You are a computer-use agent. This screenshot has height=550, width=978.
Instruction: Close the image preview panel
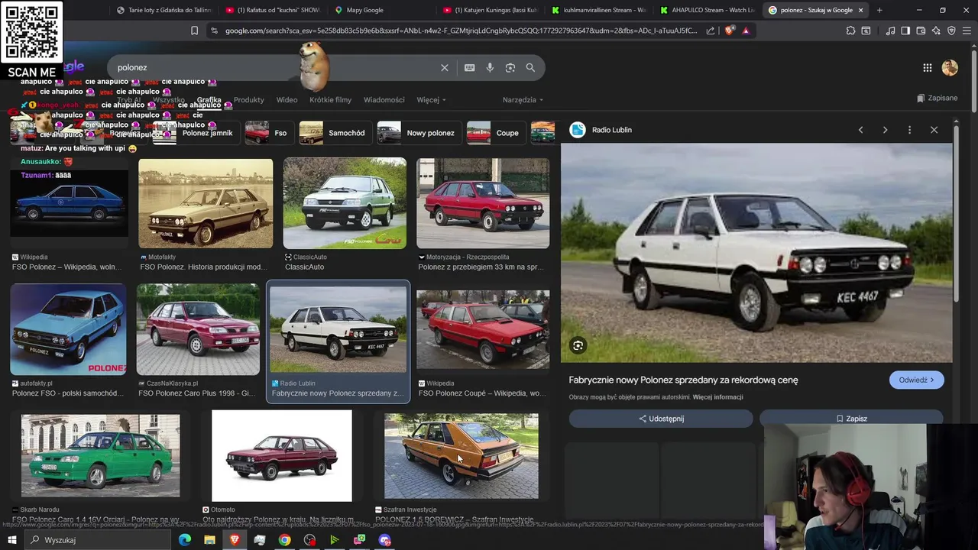tap(934, 130)
